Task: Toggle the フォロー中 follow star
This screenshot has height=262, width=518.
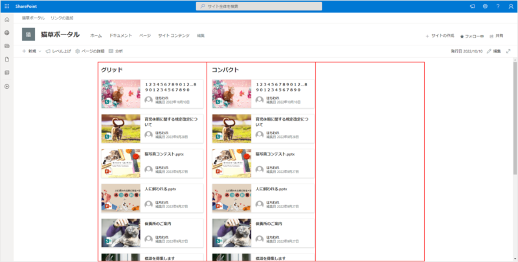Action: pyautogui.click(x=462, y=36)
